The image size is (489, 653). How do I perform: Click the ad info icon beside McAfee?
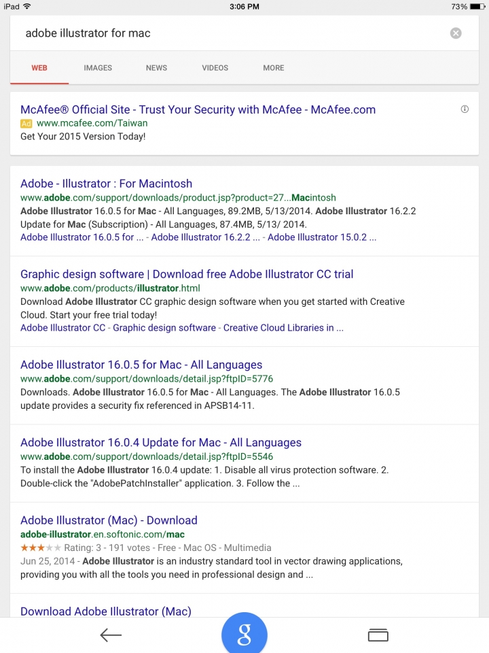click(x=465, y=109)
